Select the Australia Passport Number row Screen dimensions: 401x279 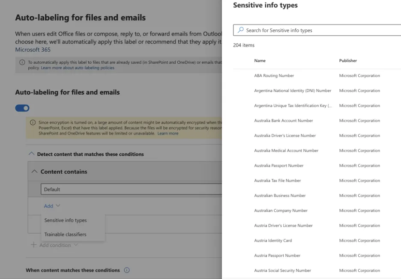tap(317, 166)
